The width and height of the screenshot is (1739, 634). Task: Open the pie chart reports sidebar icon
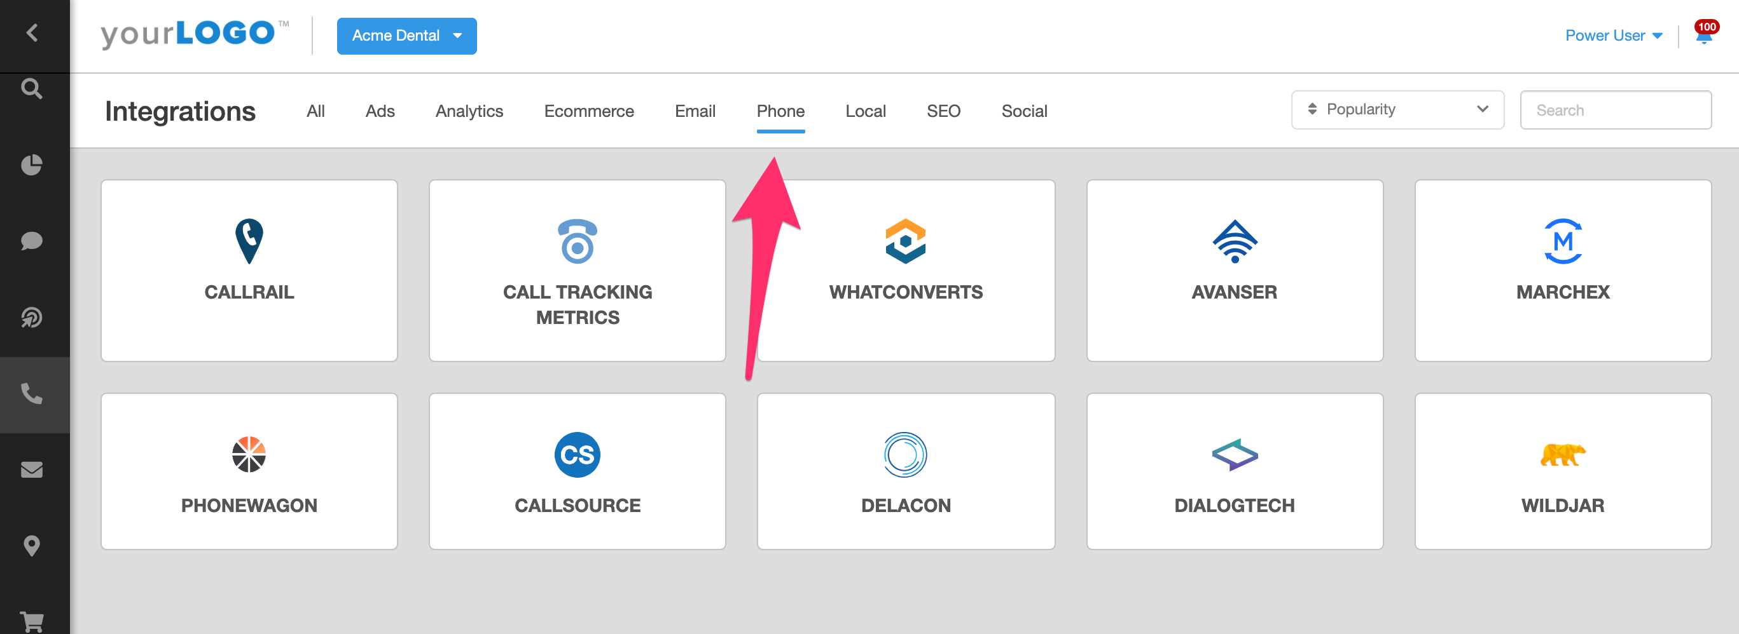tap(32, 165)
